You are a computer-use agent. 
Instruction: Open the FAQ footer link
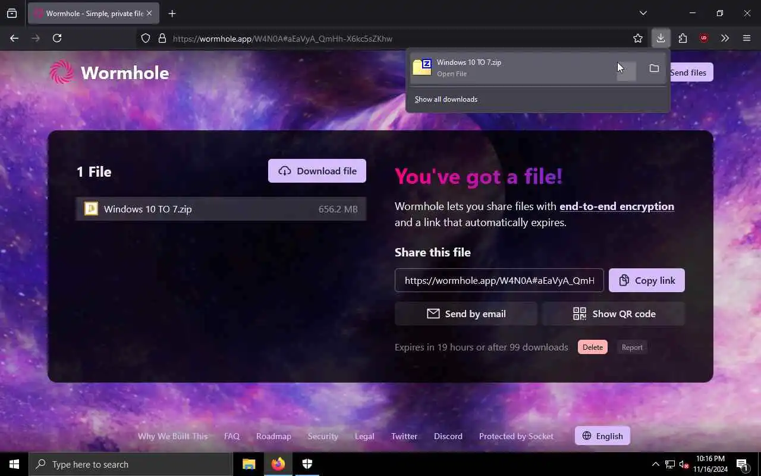(x=232, y=436)
